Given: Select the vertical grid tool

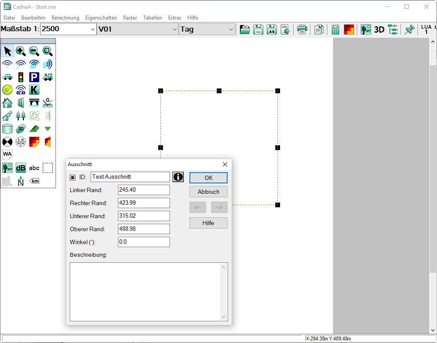Looking at the screenshot, I should point(47,142).
